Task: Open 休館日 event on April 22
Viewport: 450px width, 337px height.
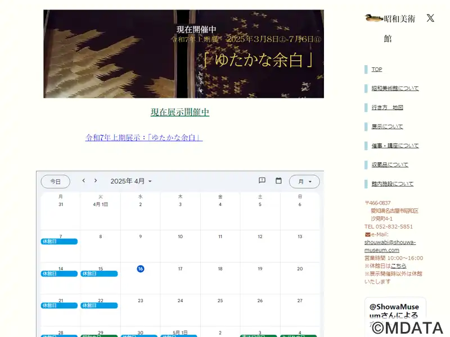Action: [99, 306]
